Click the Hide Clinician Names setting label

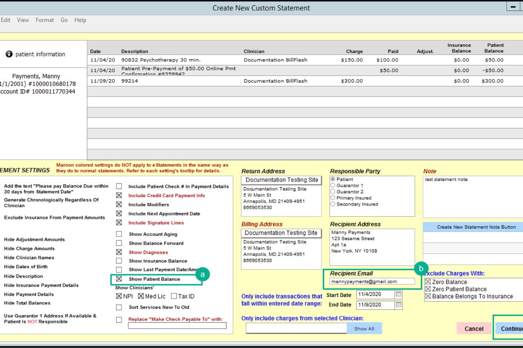(x=29, y=258)
